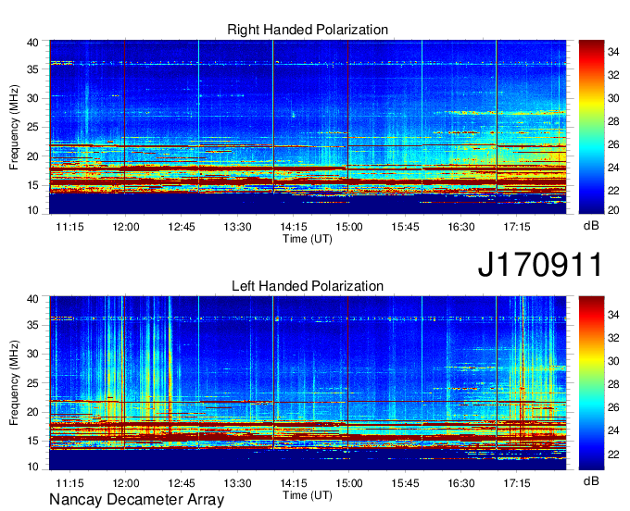Click the 28 dB label on Left Handed colorbar
630x511 pixels.
(x=613, y=384)
